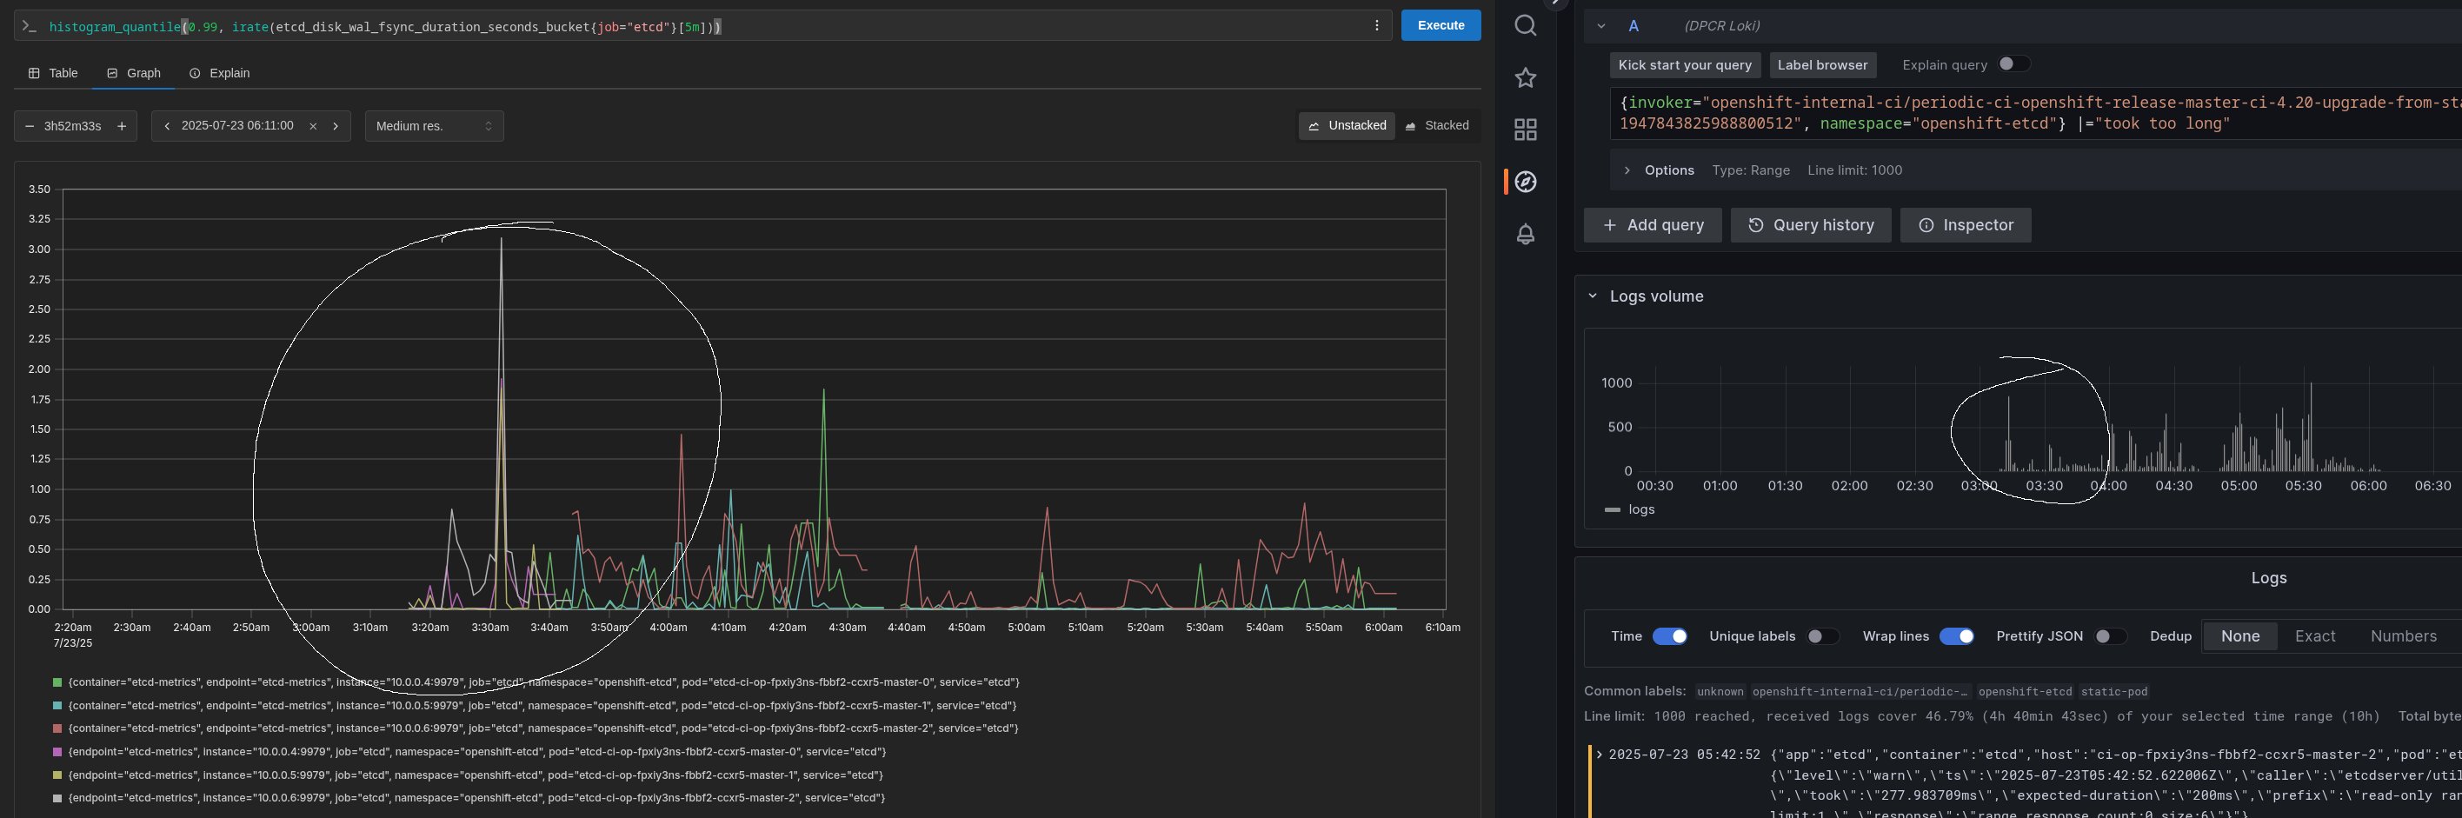Enable the Unique labels toggle
The image size is (2462, 818).
[1821, 636]
